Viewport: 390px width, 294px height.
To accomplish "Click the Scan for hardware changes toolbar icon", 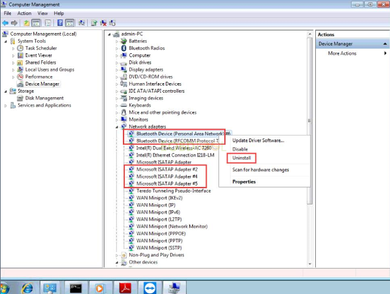I will click(x=82, y=23).
